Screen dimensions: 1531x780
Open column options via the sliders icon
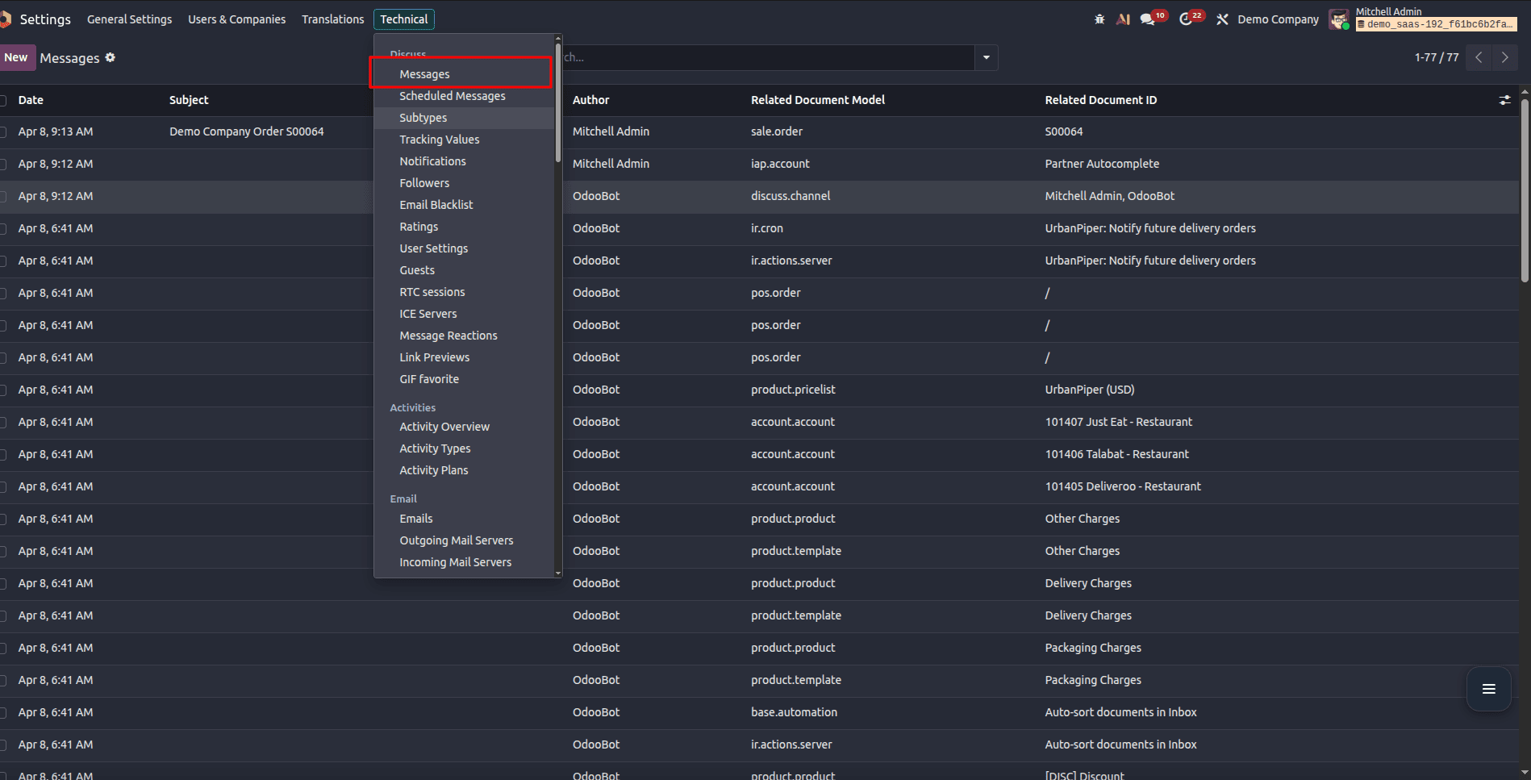pyautogui.click(x=1504, y=100)
